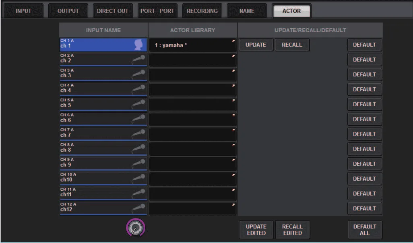
Task: Open the PORT - PORT tab
Action: click(157, 11)
